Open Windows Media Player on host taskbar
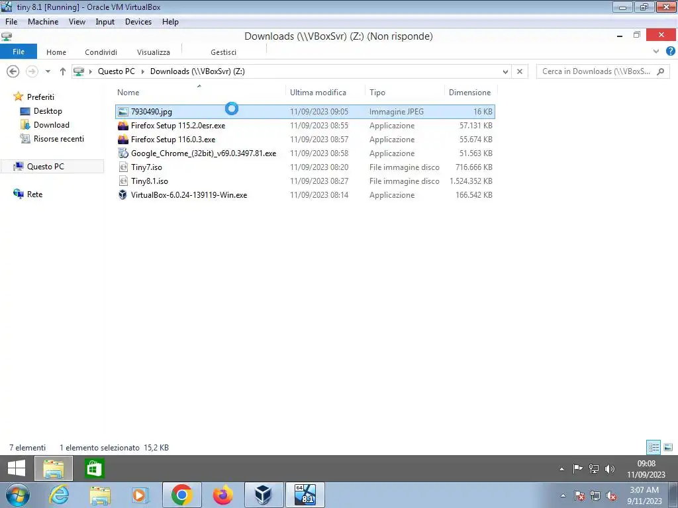 140,495
